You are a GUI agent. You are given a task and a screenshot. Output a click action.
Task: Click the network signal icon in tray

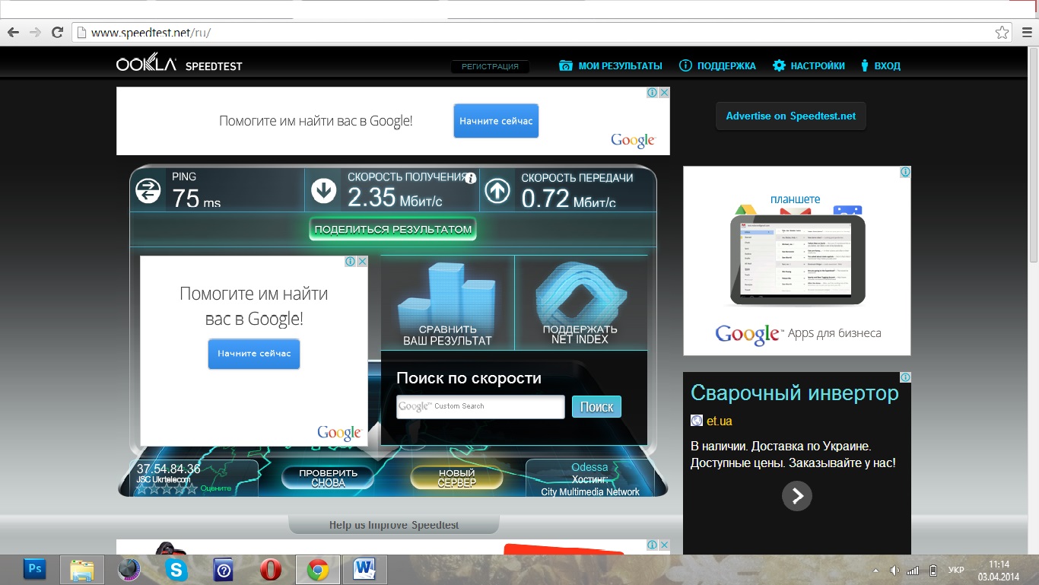tap(913, 571)
